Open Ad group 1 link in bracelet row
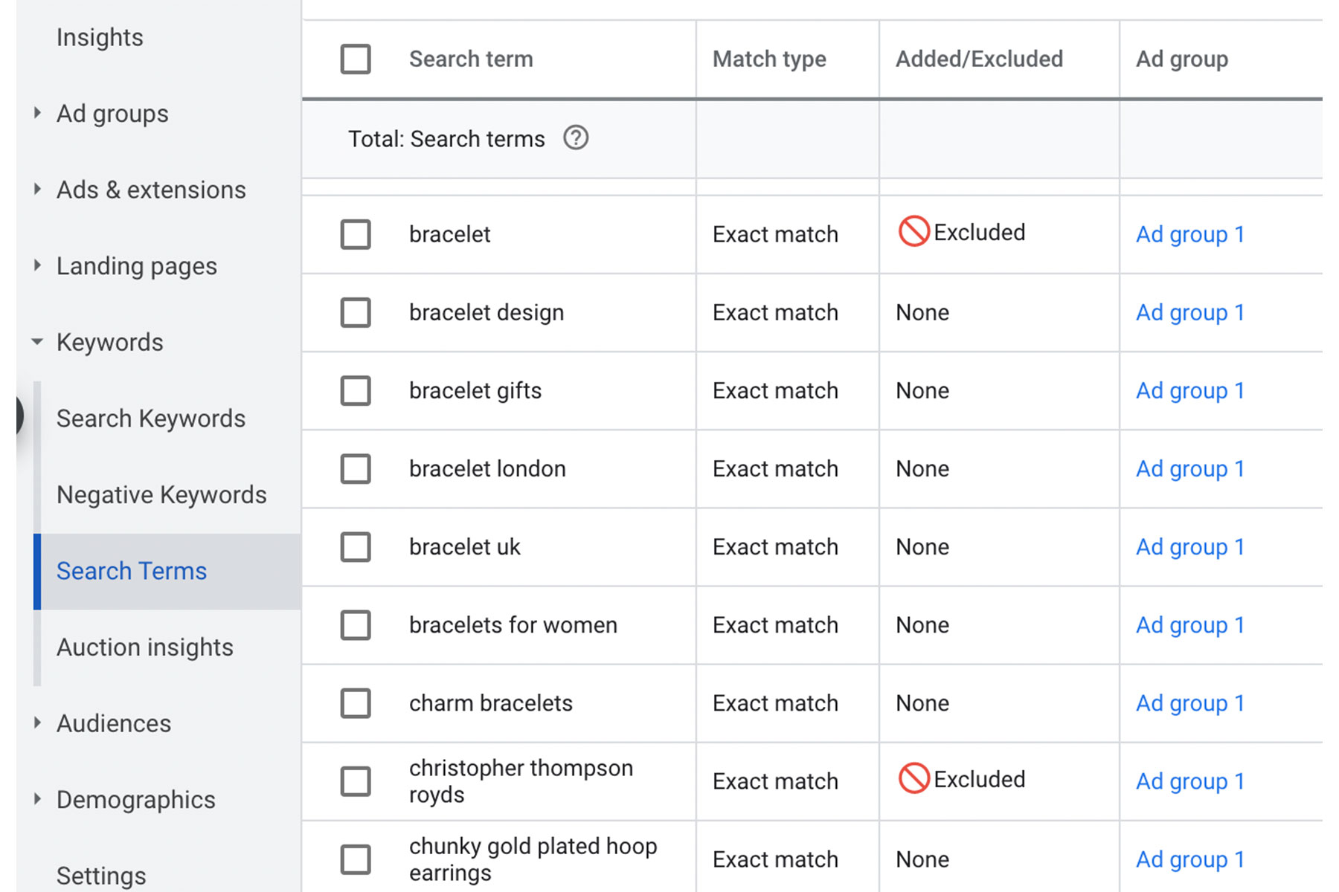This screenshot has width=1339, height=892. [x=1190, y=234]
